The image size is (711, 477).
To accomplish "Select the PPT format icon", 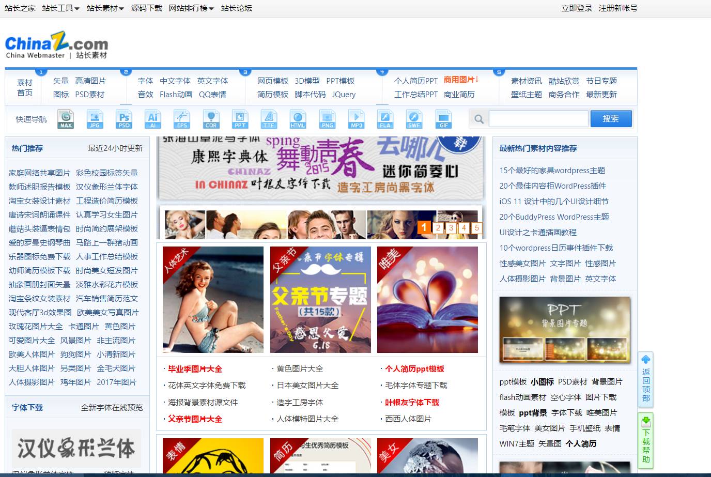I will (x=240, y=119).
